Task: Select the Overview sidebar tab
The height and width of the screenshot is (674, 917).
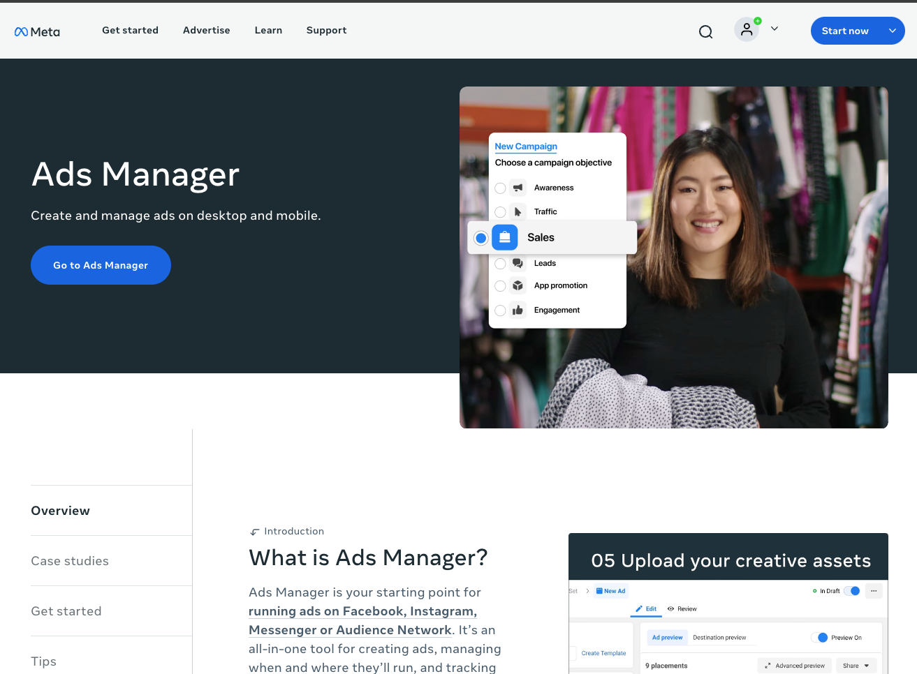Action: click(111, 511)
